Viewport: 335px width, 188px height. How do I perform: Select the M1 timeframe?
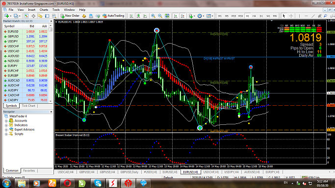click(x=220, y=16)
